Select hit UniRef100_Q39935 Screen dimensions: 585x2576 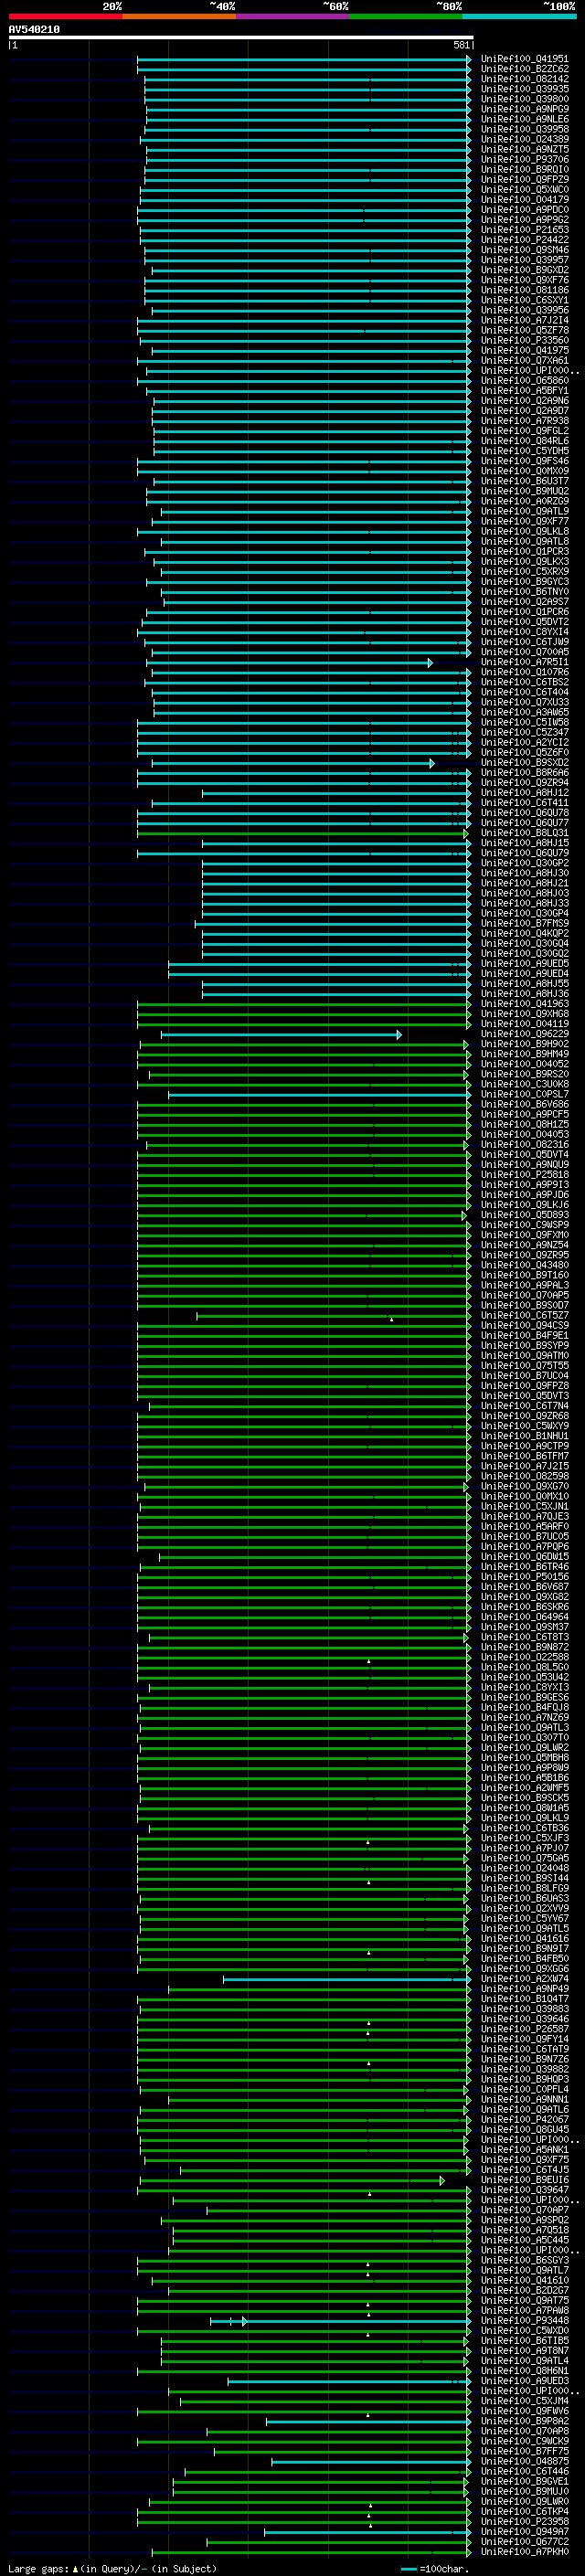click(x=524, y=89)
